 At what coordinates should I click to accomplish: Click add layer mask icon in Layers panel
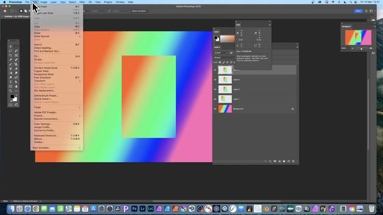[275, 161]
